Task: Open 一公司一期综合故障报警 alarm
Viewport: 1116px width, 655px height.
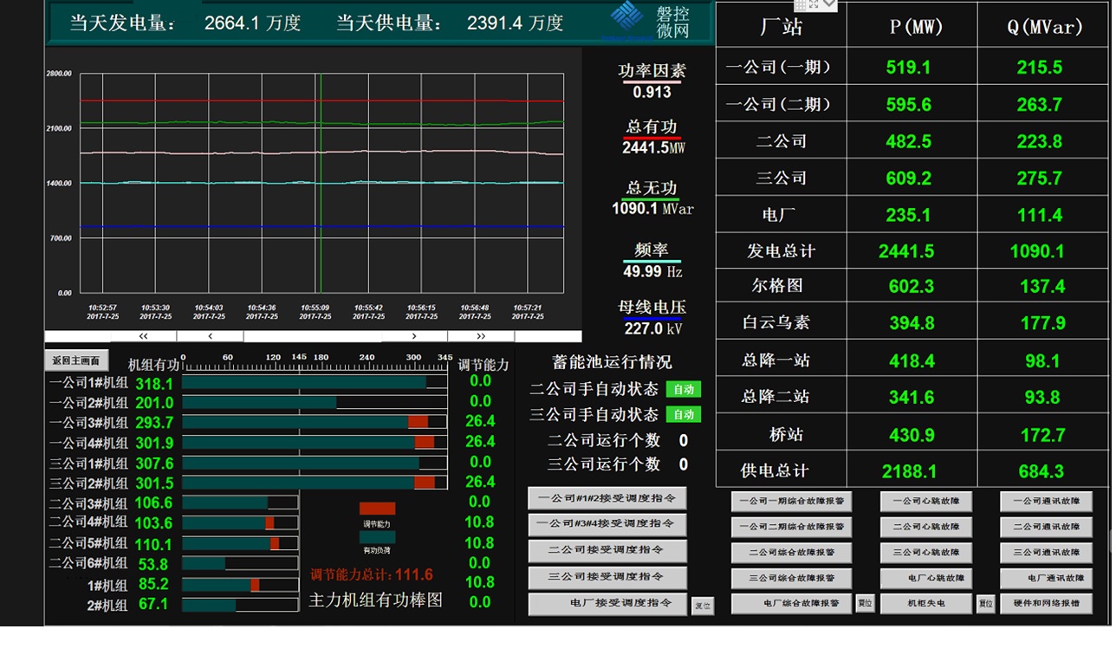Action: coord(792,501)
